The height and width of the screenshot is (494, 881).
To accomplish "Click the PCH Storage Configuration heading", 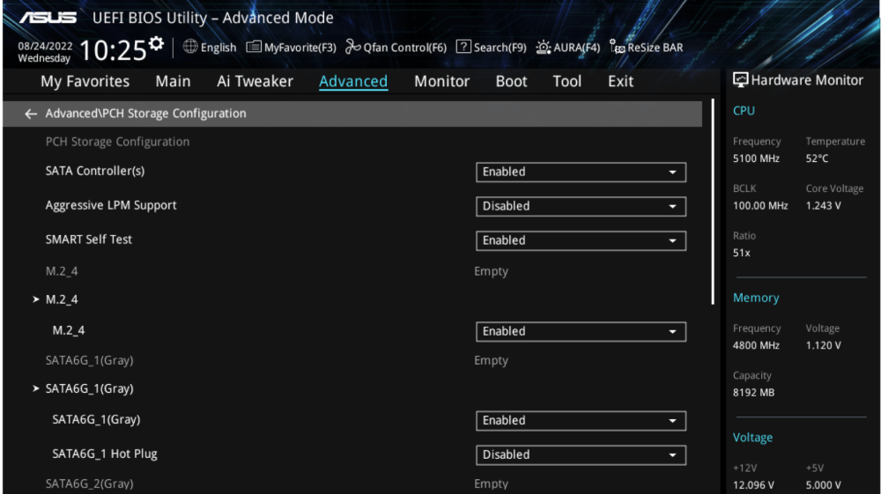I will (117, 142).
